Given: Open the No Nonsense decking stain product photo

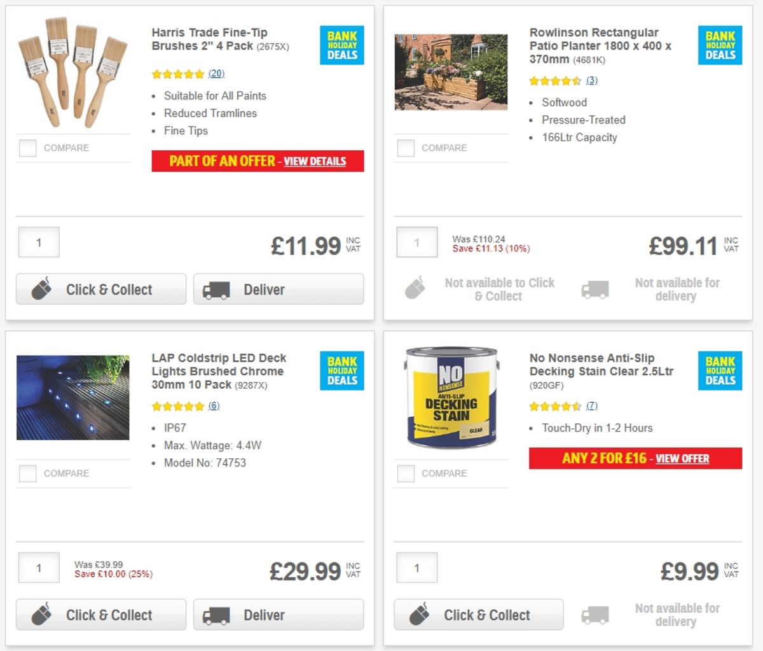Looking at the screenshot, I should pyautogui.click(x=451, y=398).
